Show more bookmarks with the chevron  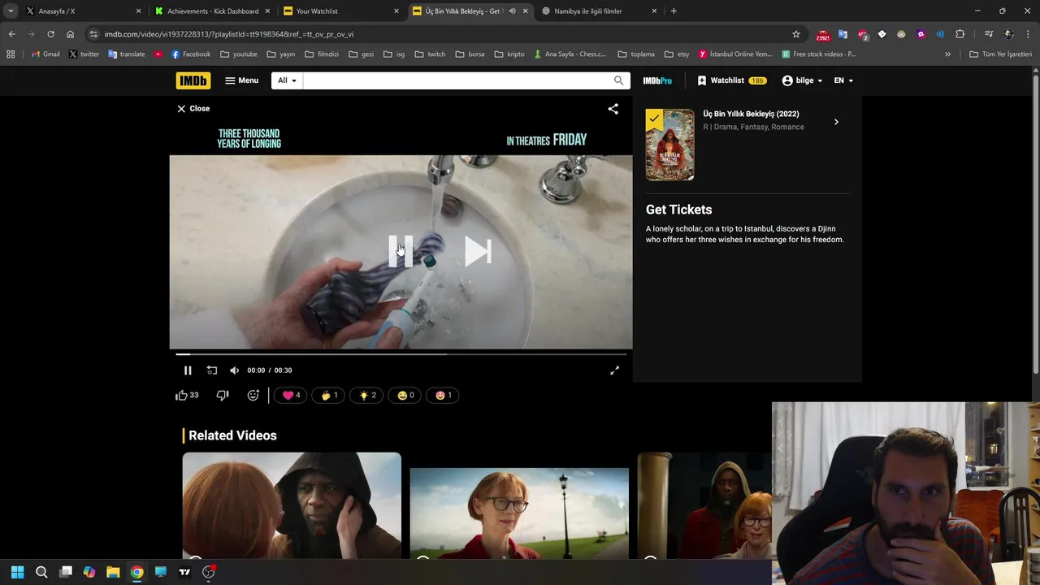[x=947, y=54]
